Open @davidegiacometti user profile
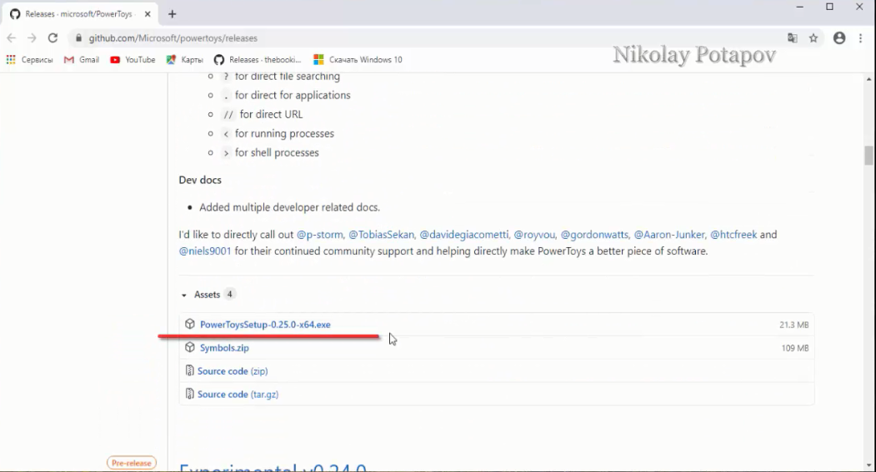The image size is (876, 472). click(464, 235)
